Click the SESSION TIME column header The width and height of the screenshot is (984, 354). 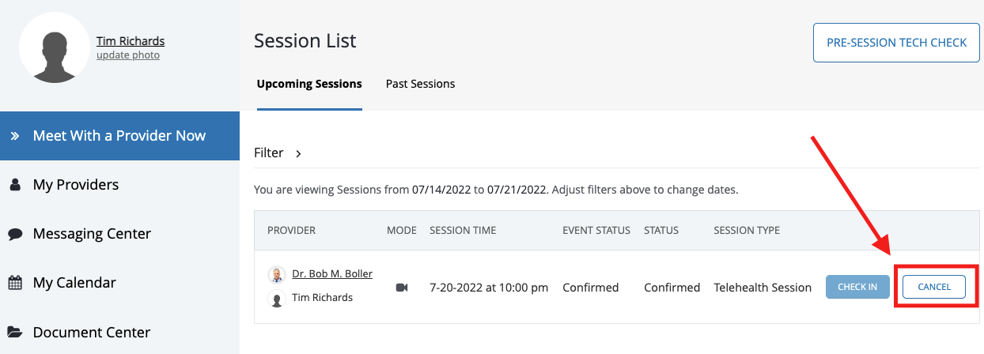(x=463, y=231)
